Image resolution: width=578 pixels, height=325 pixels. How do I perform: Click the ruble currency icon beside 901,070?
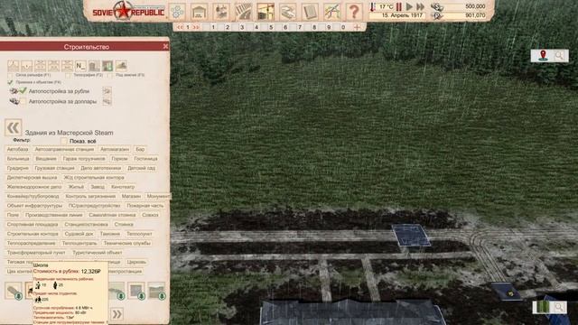pos(437,15)
